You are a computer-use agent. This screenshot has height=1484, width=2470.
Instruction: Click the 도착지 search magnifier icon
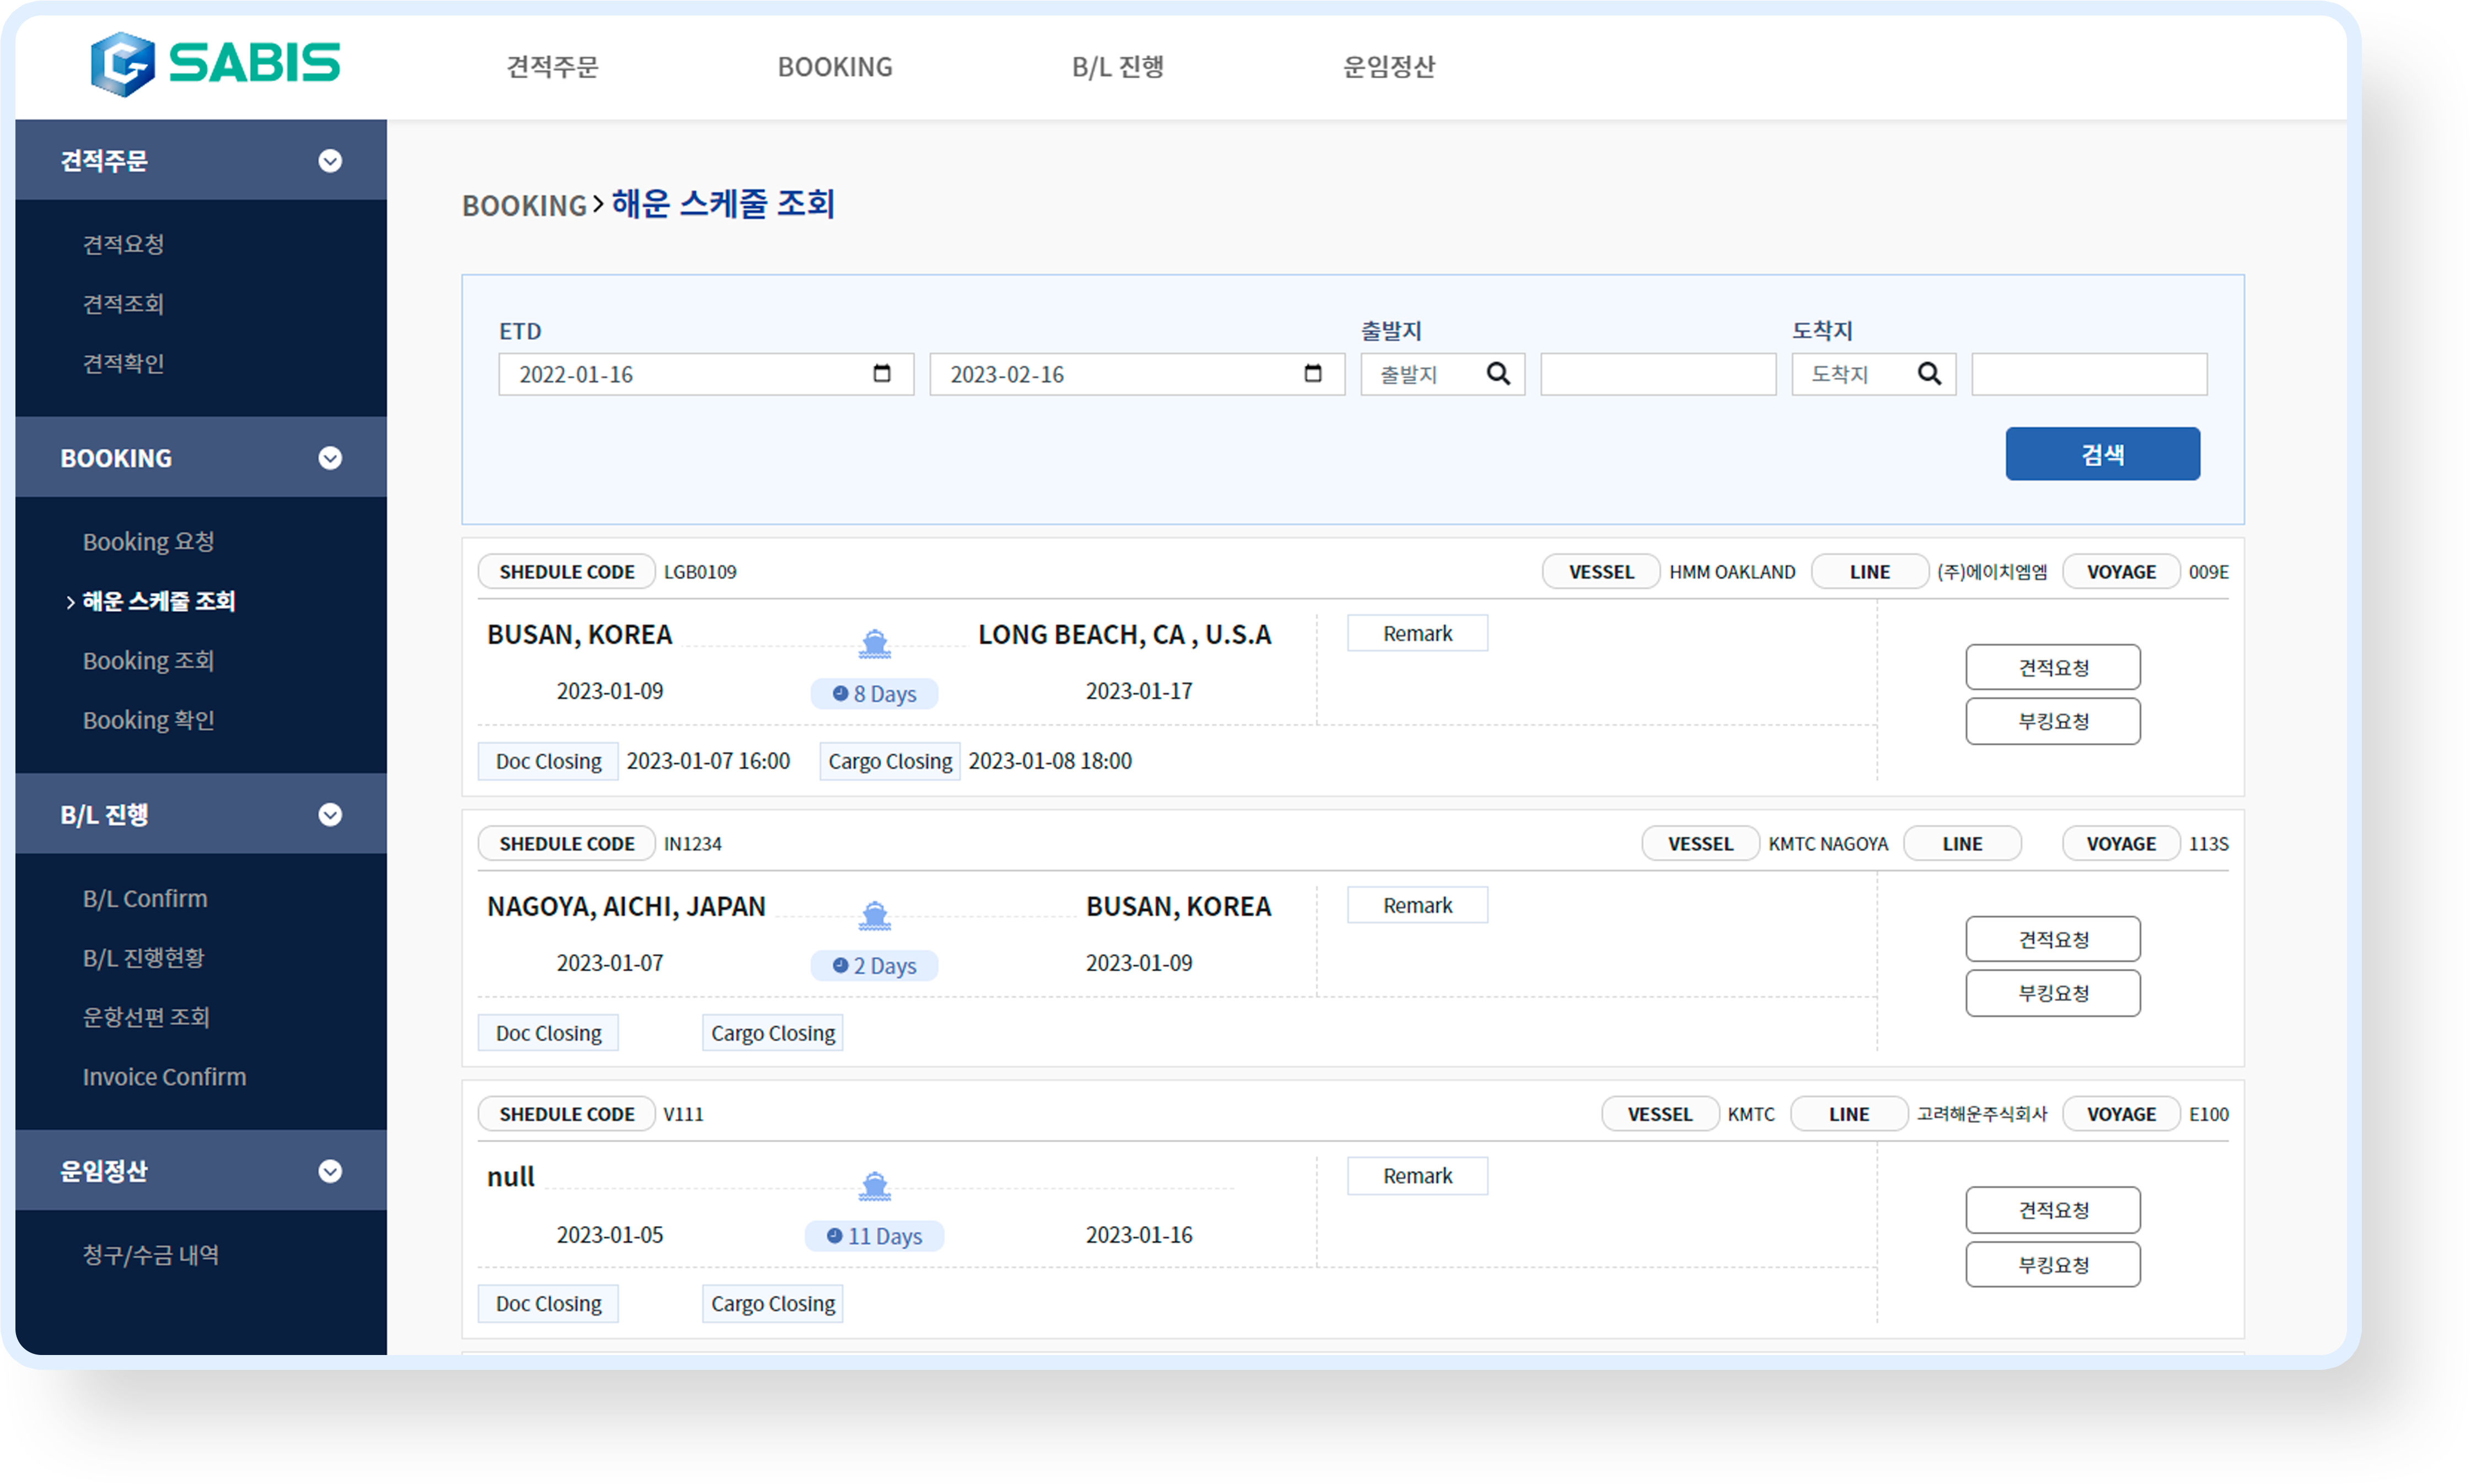point(1929,373)
